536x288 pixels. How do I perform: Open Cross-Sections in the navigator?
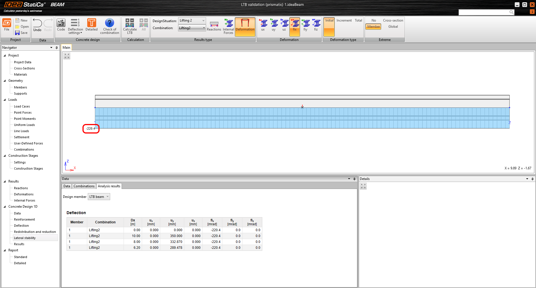[24, 68]
